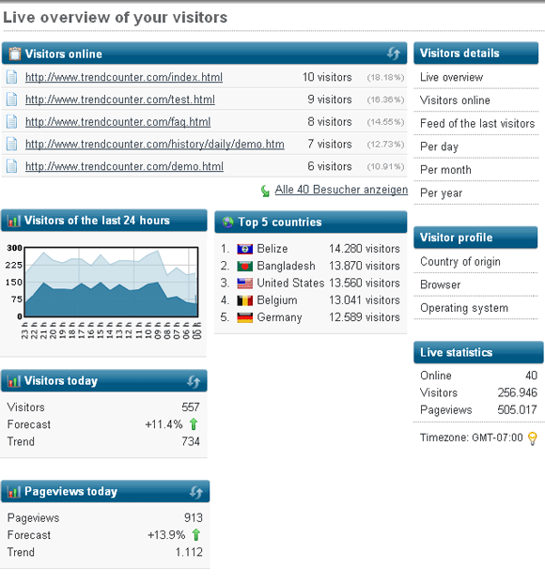Click the +13.9% forecast value
Image resolution: width=545 pixels, height=584 pixels.
click(166, 535)
